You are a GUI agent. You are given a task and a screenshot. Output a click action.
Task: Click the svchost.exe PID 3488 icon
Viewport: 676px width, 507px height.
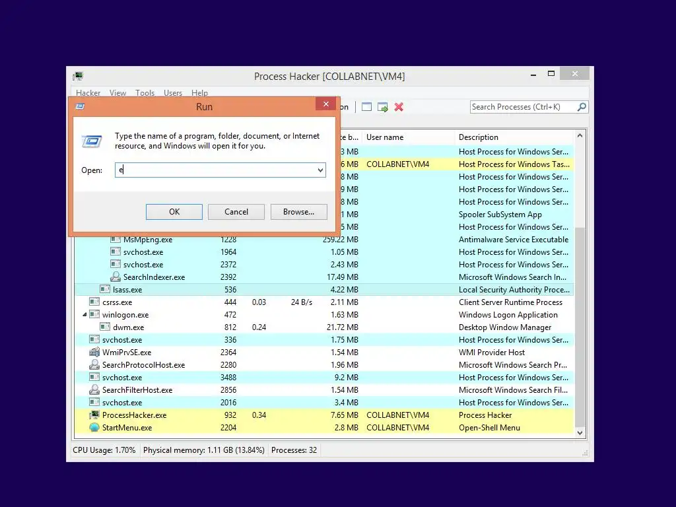[x=94, y=377]
